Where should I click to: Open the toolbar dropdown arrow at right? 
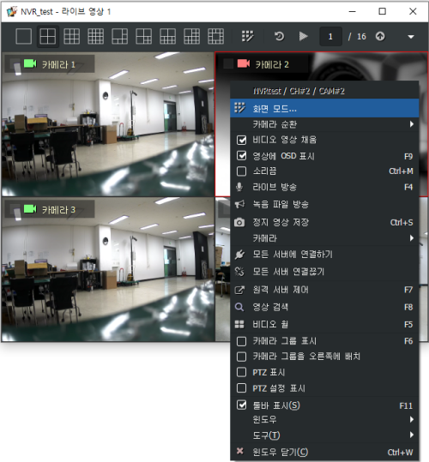tap(411, 37)
